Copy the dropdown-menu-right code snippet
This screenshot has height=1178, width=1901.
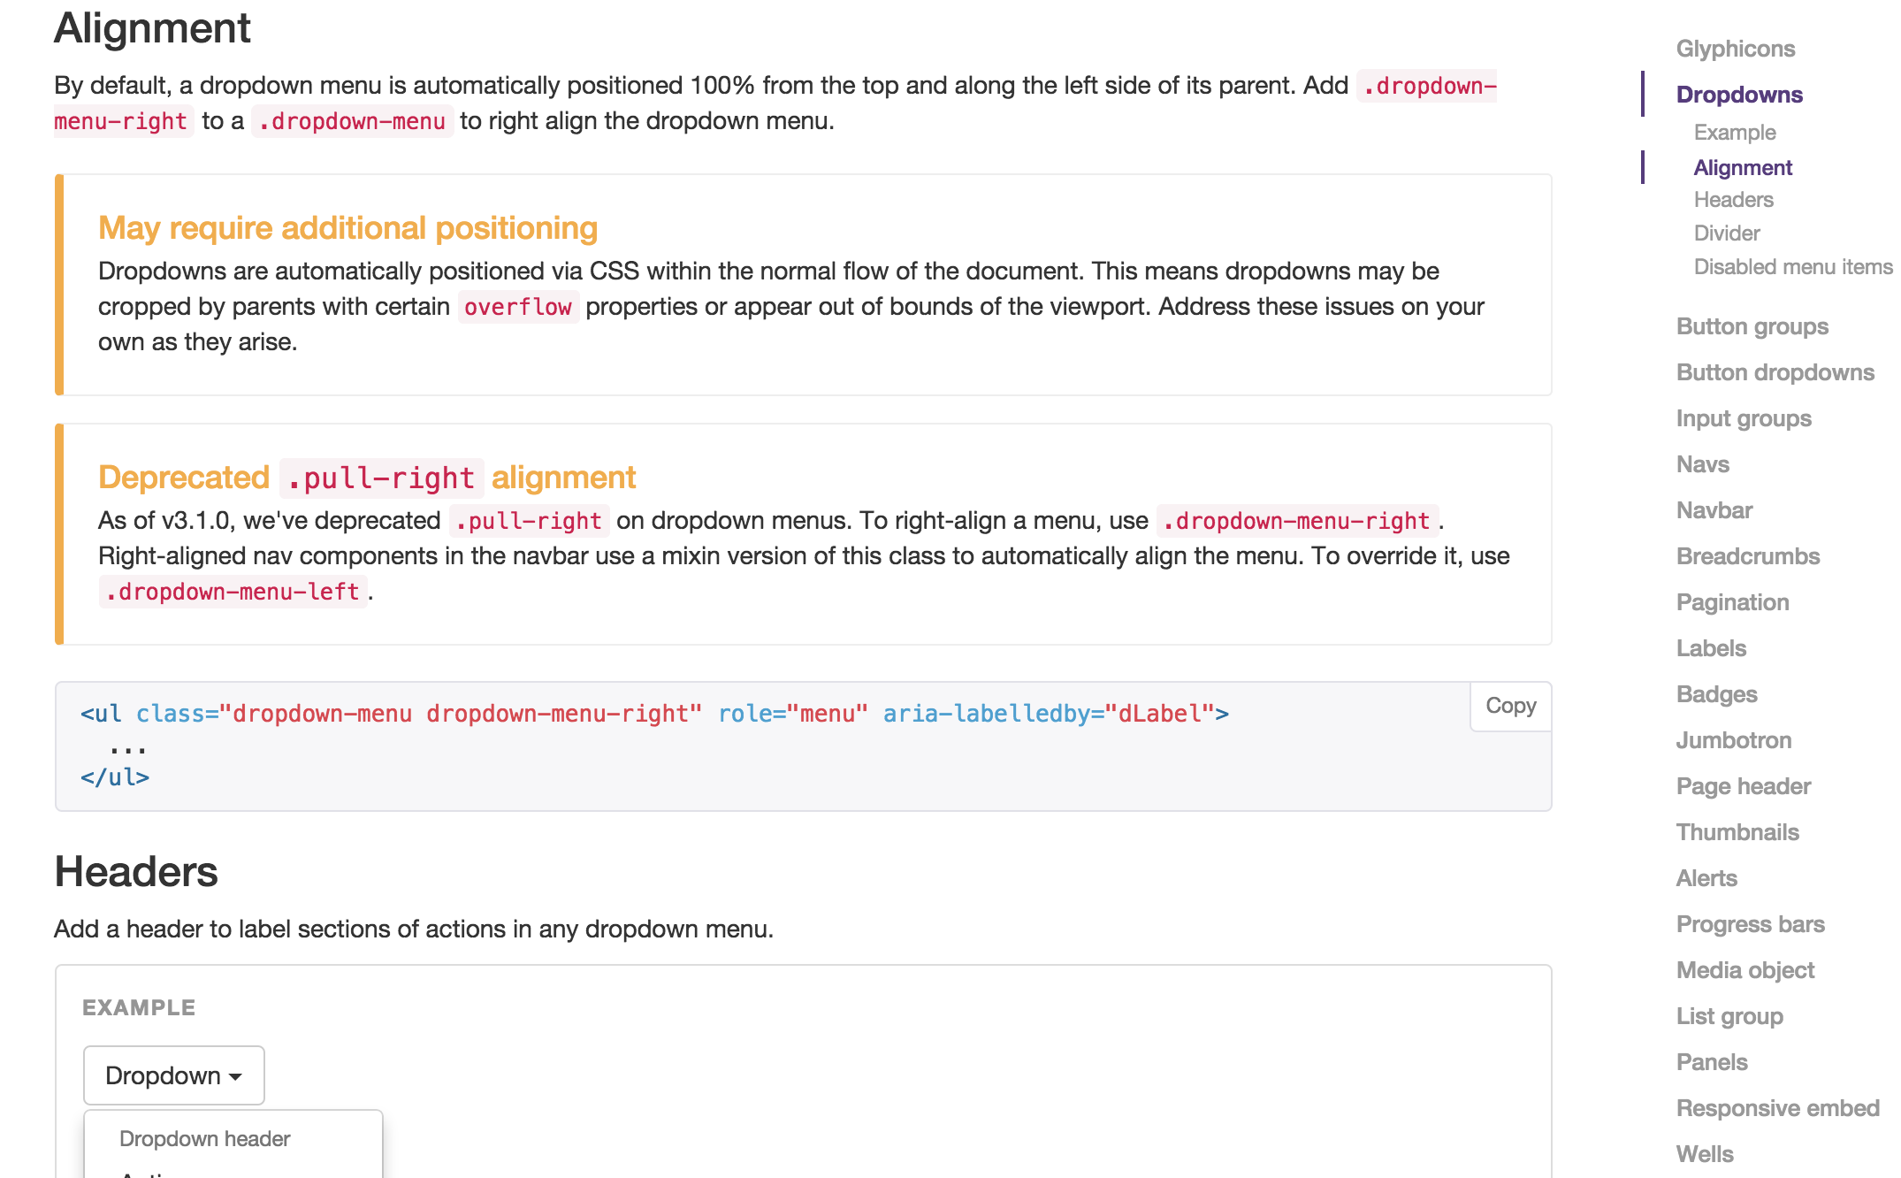click(1510, 706)
